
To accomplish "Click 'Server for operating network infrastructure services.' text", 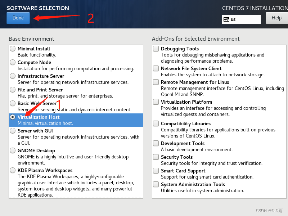I will click(73, 82).
